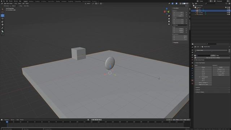Open the Edit menu
The width and height of the screenshot is (231, 130).
[7, 1]
